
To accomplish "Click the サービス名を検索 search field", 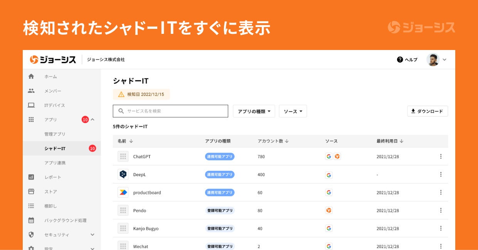I will [x=170, y=111].
